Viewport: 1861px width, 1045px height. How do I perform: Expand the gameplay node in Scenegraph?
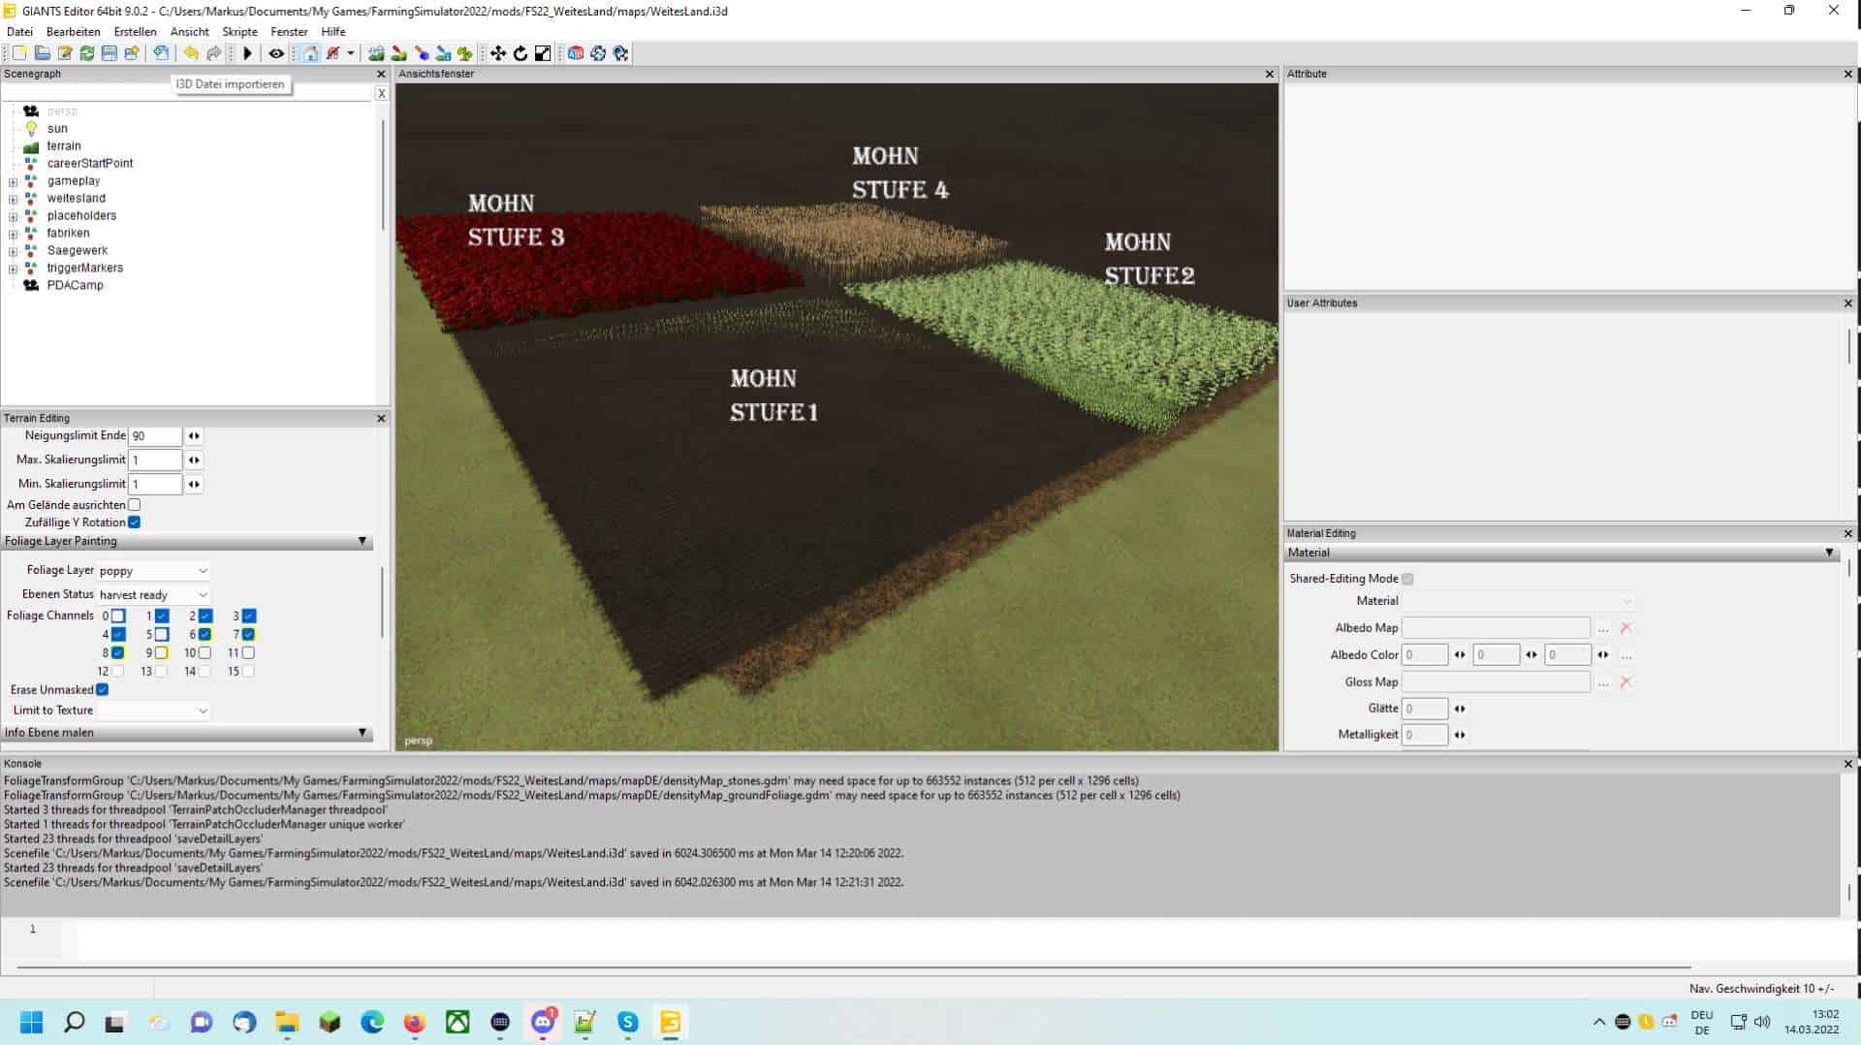click(13, 181)
